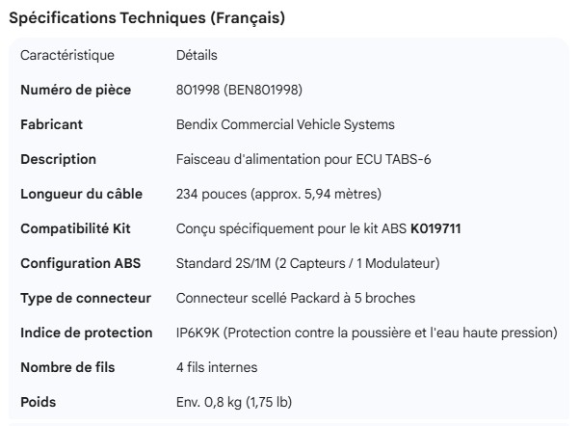Select the "Compatibilité Kit" row label
The height and width of the screenshot is (426, 580).
point(75,228)
